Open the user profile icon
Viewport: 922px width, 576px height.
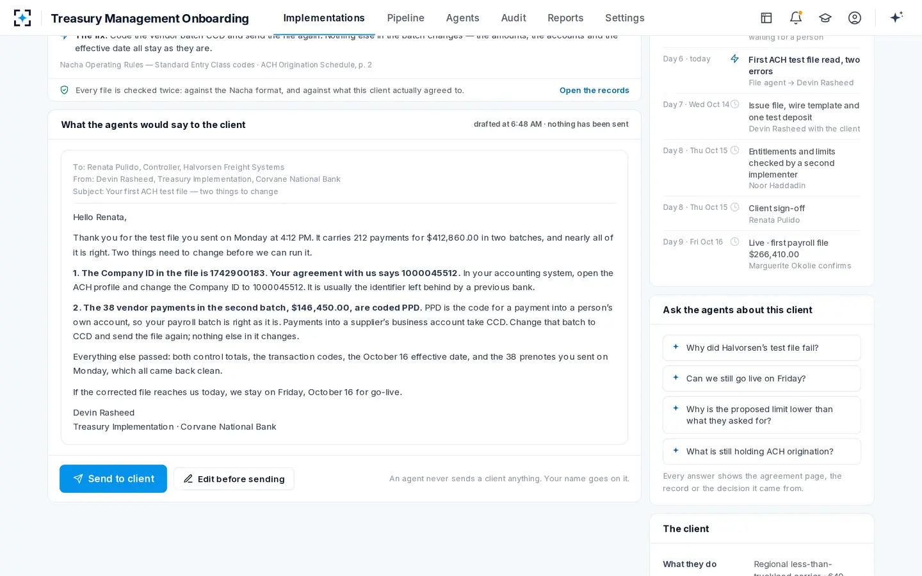pos(855,18)
